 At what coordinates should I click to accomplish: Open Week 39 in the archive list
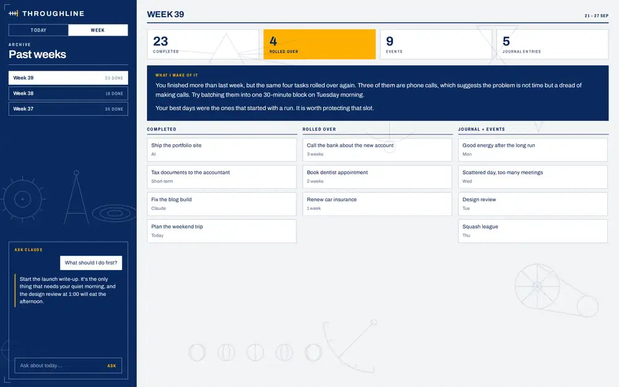tap(68, 78)
